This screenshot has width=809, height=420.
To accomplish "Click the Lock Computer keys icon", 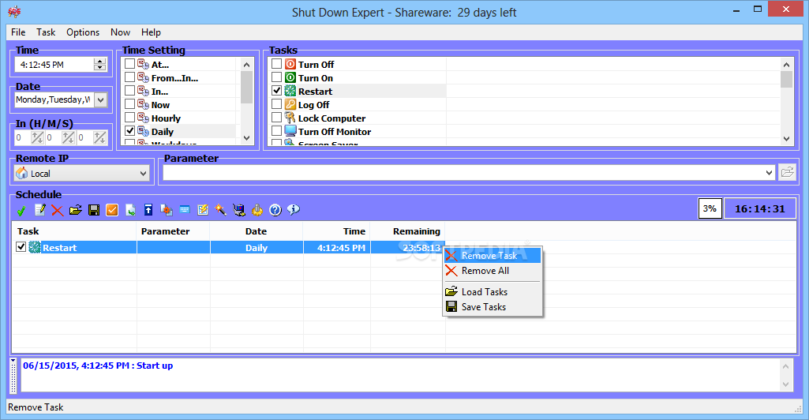I will point(290,118).
